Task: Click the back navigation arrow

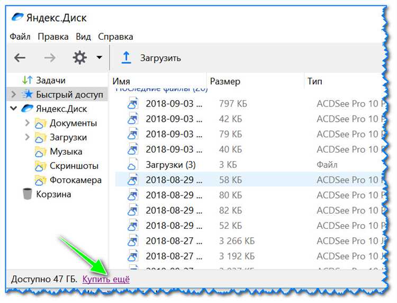Action: 20,58
